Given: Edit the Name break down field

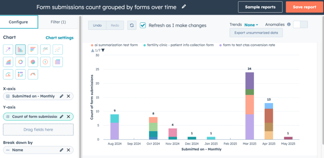Looking at the screenshot, I should pos(61,150).
